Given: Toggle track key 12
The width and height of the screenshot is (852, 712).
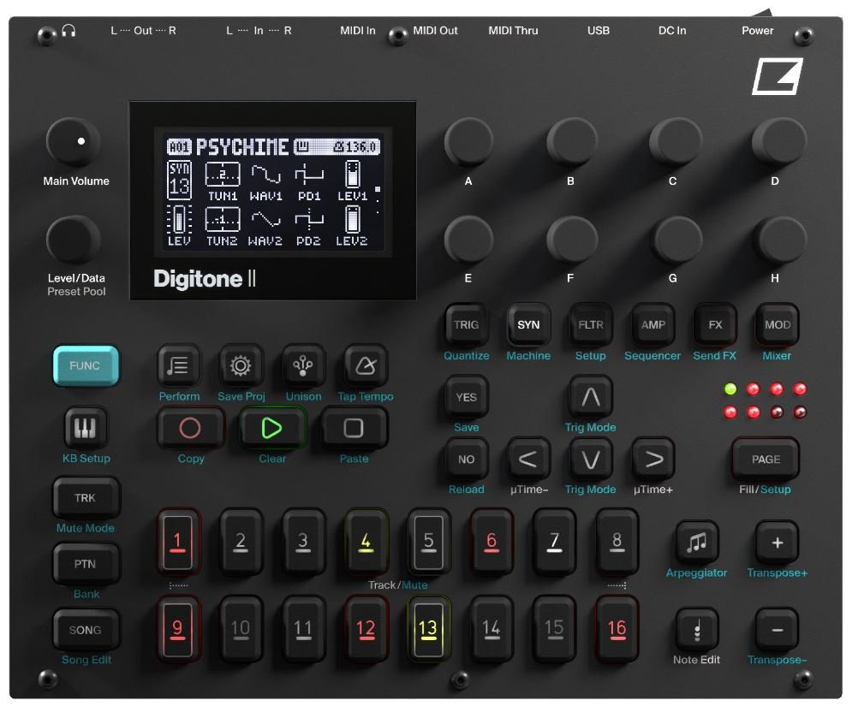Looking at the screenshot, I should (366, 629).
